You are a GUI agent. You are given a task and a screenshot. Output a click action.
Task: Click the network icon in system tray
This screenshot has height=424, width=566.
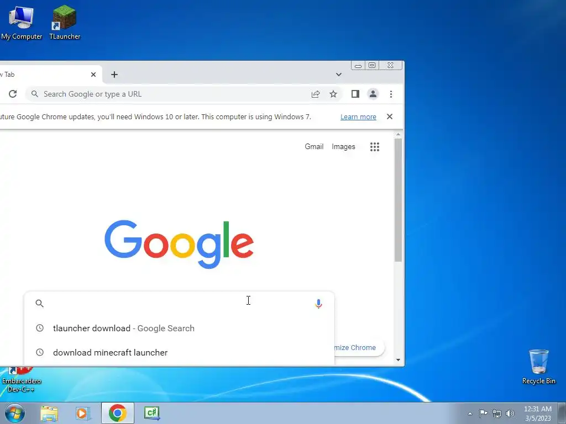497,414
